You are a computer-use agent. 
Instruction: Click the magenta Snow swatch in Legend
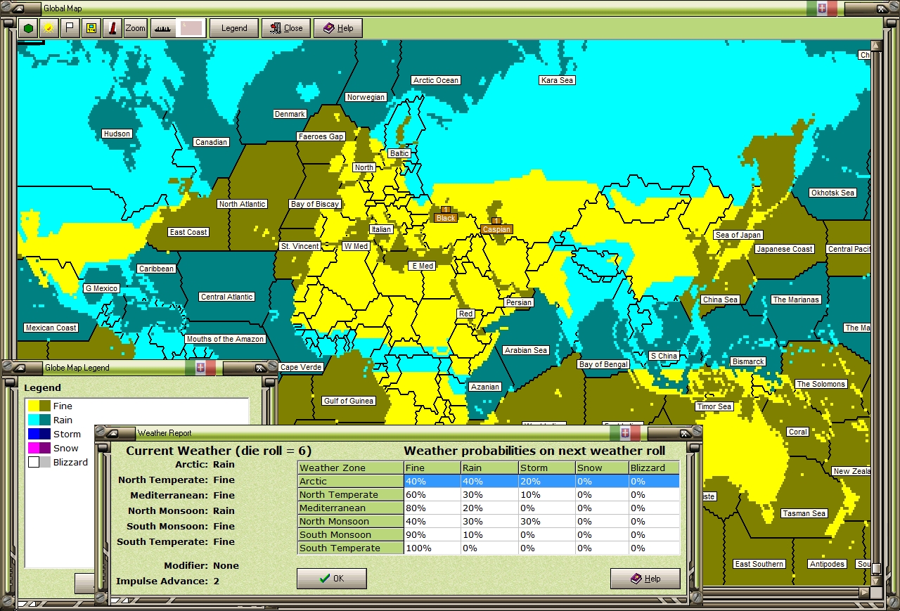[x=33, y=448]
